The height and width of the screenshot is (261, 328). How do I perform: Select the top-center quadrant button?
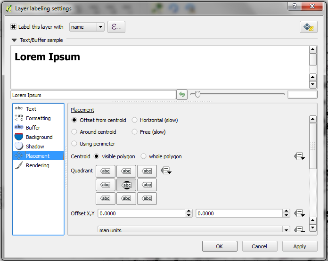point(126,171)
